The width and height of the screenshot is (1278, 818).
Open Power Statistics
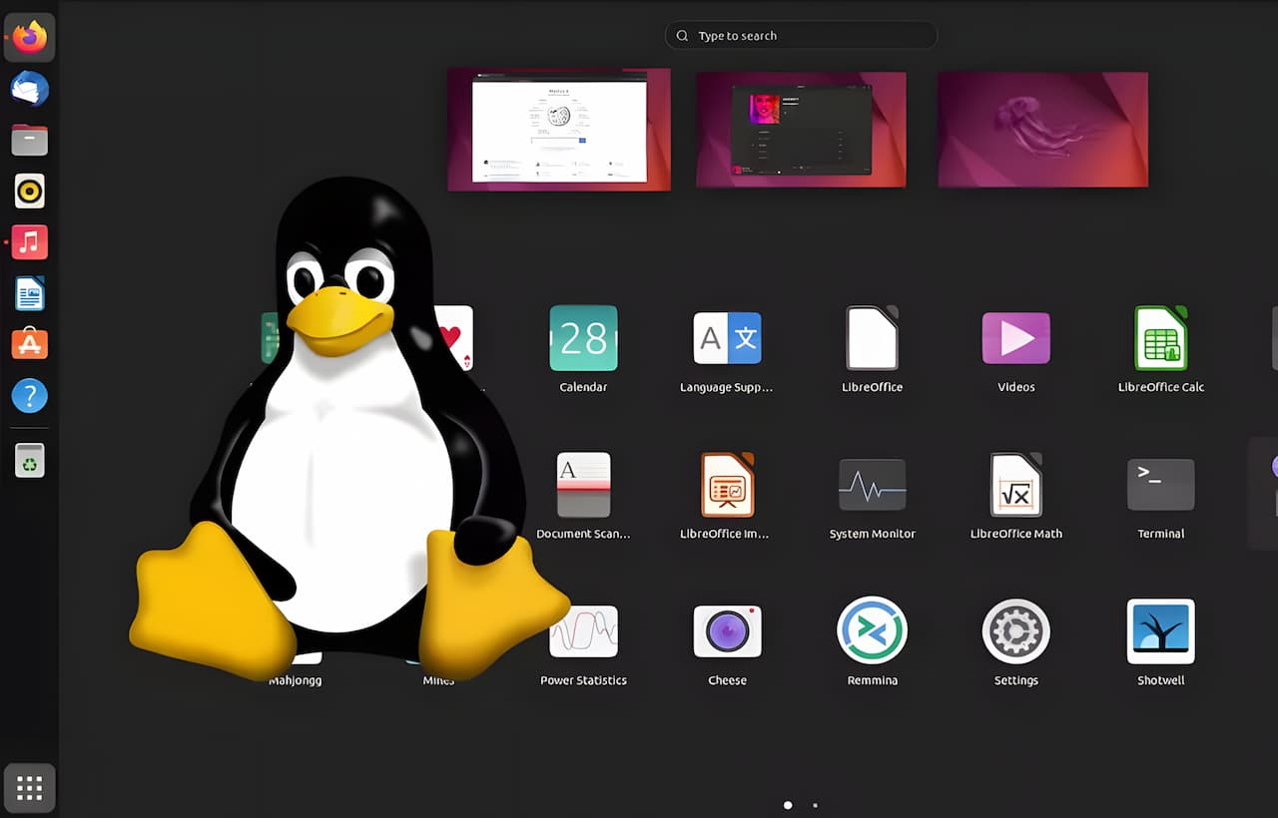tap(583, 631)
